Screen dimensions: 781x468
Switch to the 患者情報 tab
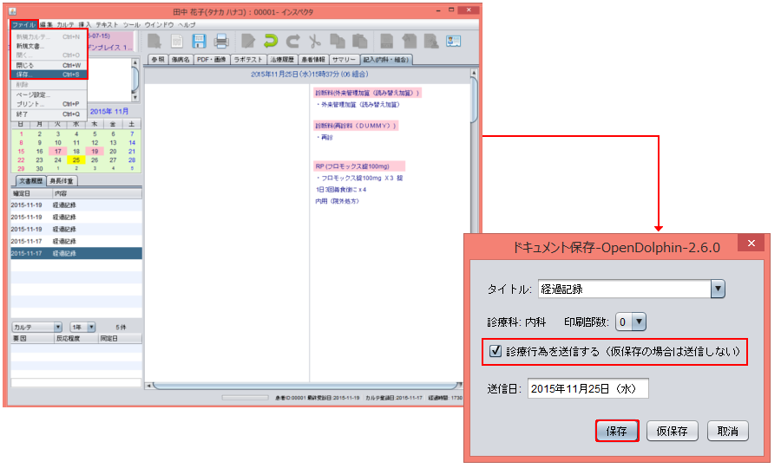(x=313, y=59)
